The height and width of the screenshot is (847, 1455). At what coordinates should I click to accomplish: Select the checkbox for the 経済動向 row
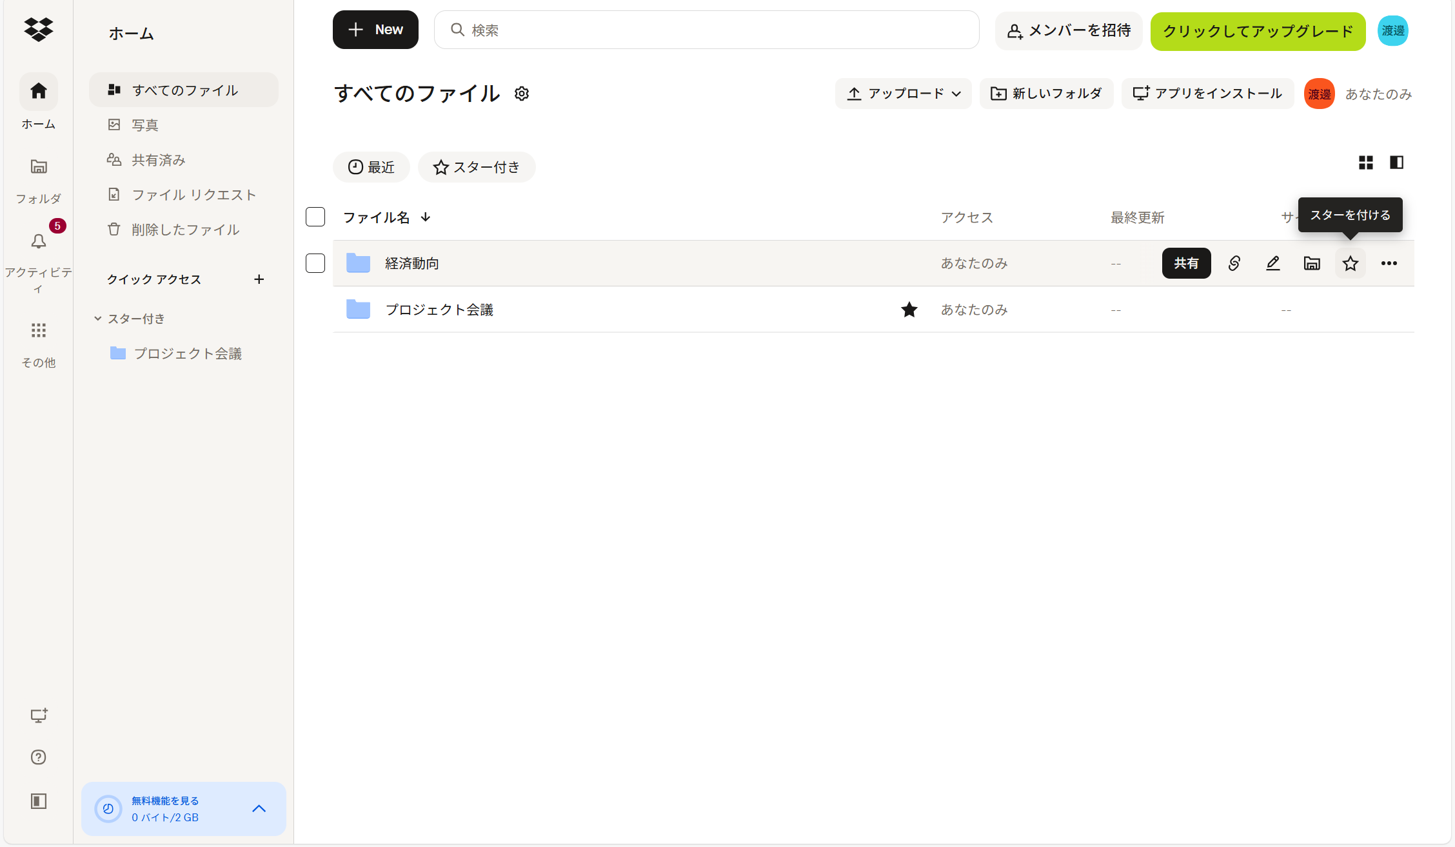tap(315, 263)
